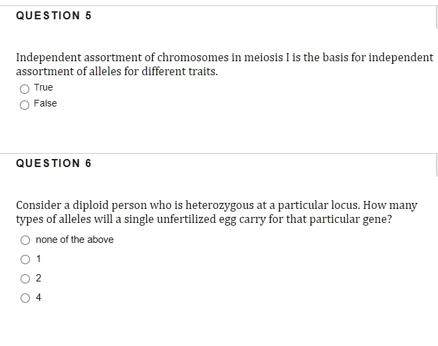
Task: Select radio button for answer 1
Action: coord(25,259)
